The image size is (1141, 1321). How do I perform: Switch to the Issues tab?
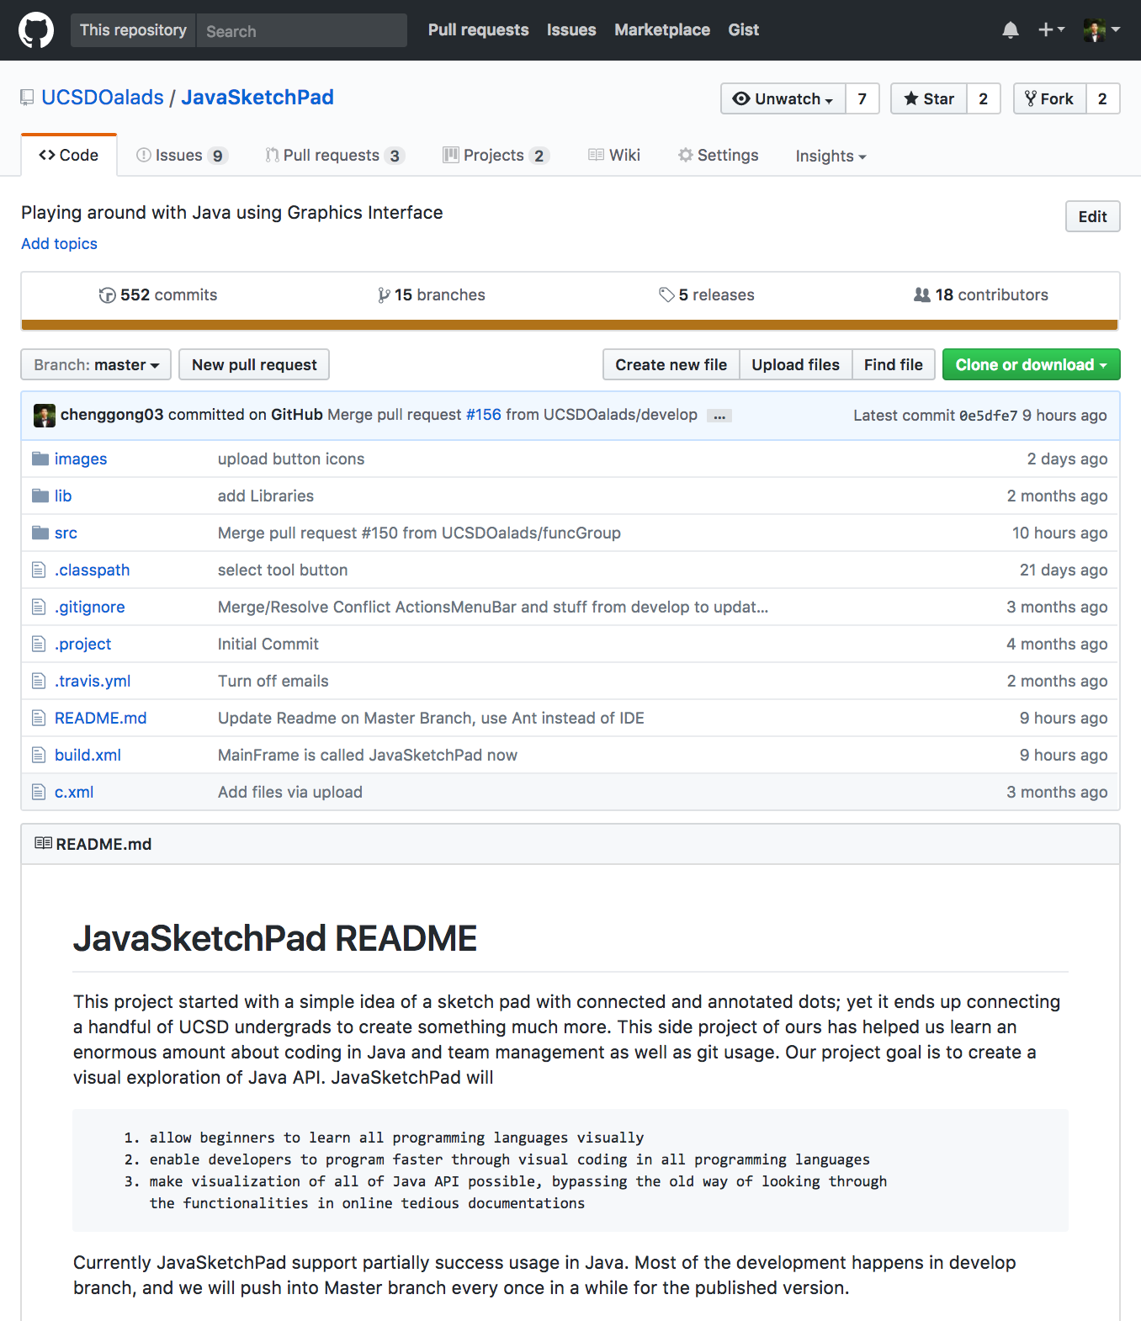click(x=182, y=156)
